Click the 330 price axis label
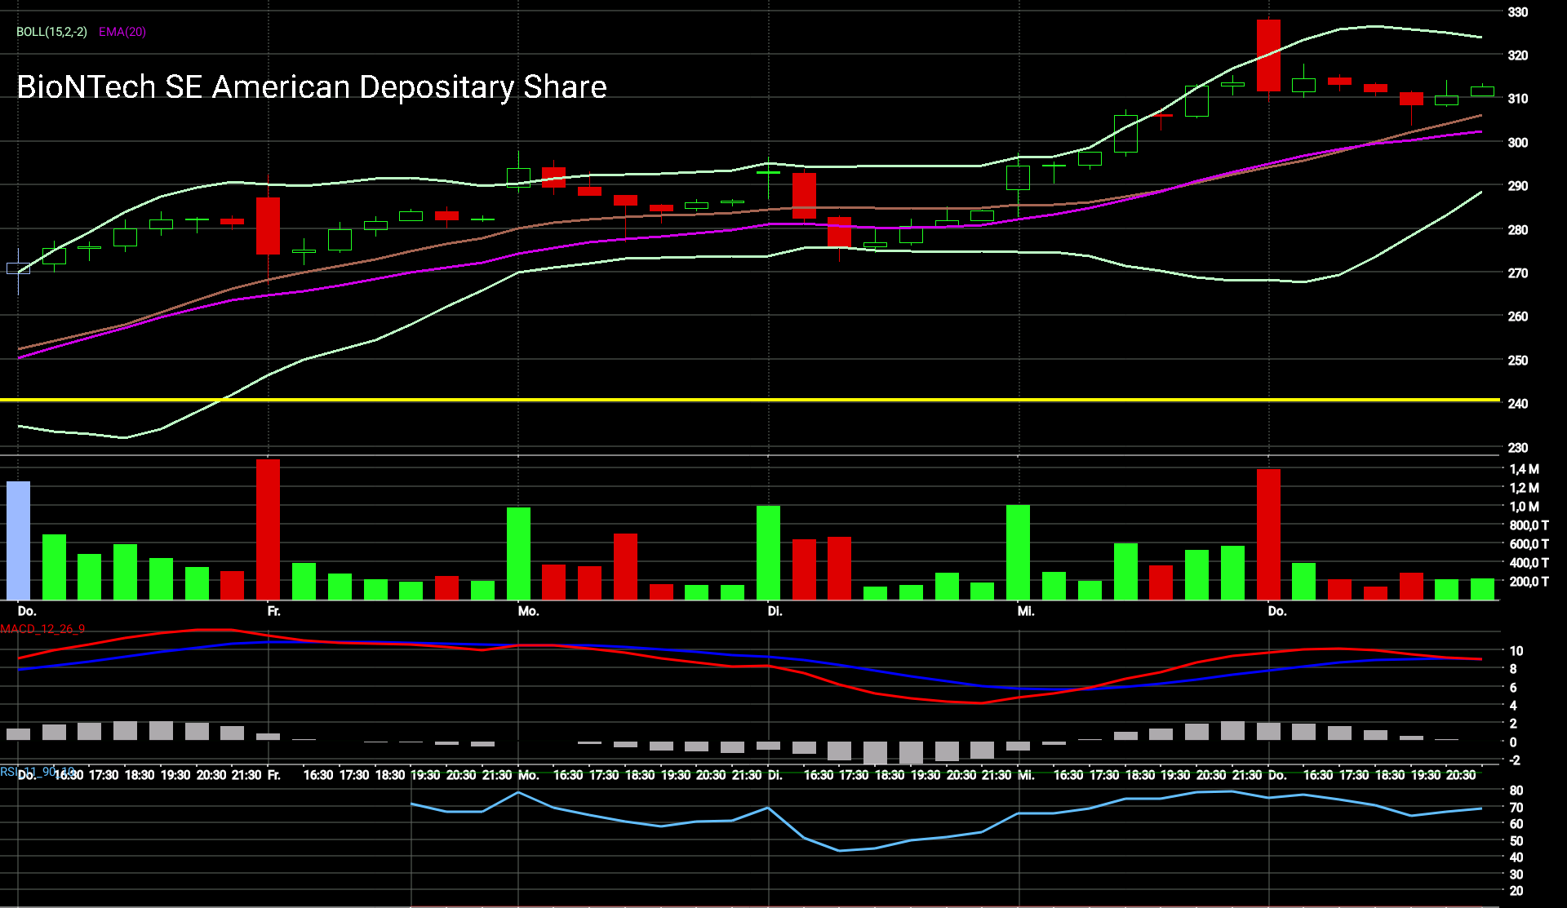1567x908 pixels. click(x=1517, y=12)
